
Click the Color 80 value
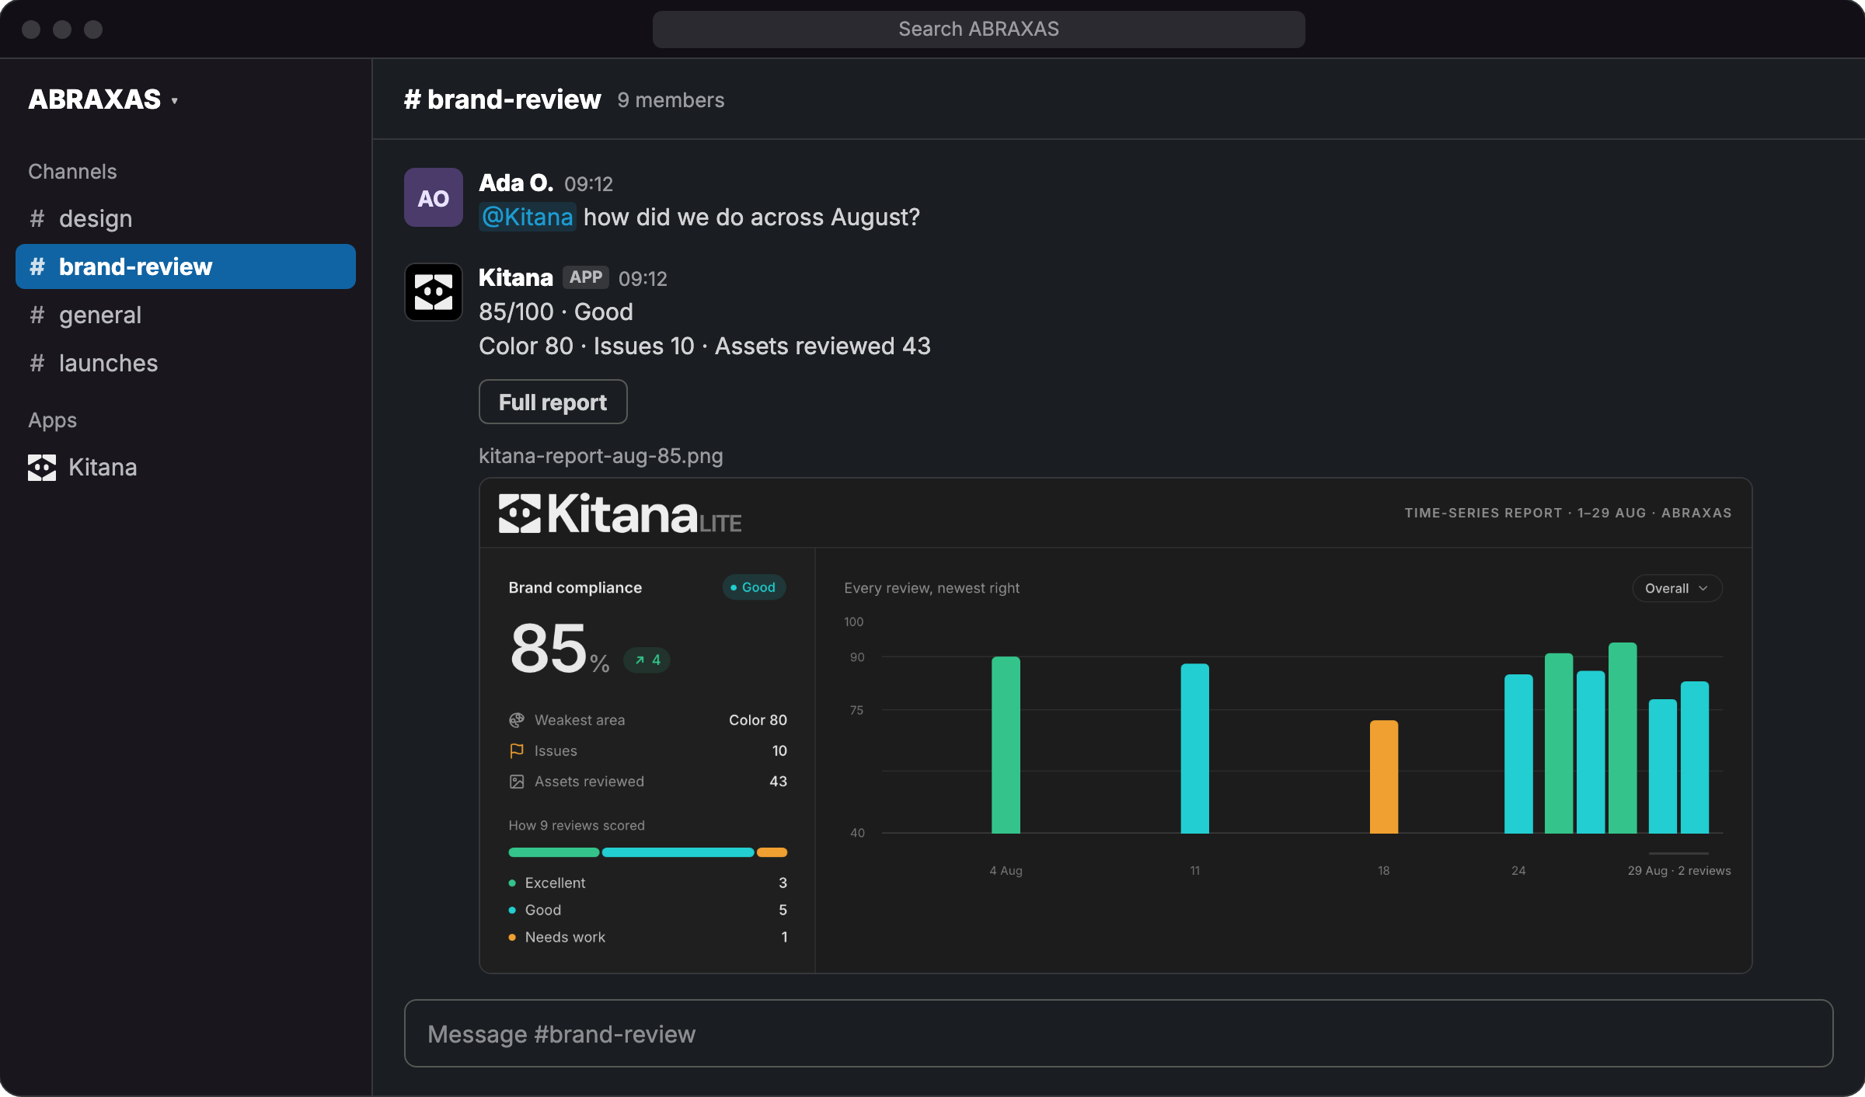pos(758,720)
